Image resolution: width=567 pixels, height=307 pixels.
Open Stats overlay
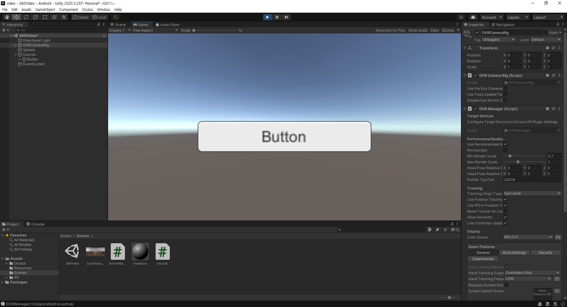[434, 30]
